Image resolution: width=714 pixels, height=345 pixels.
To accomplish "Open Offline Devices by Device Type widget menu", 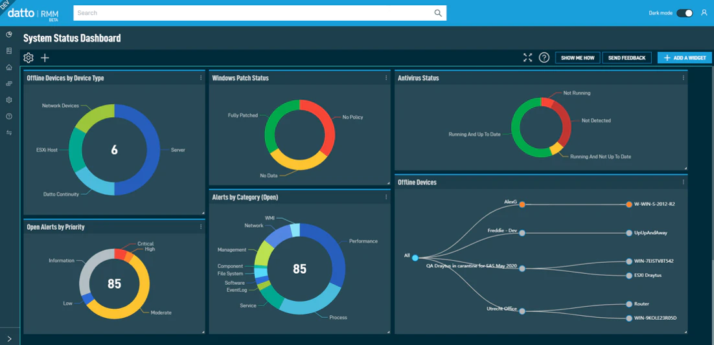I will click(201, 78).
